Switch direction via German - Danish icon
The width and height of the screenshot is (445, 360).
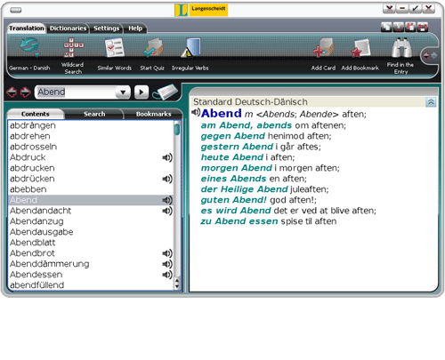29,47
